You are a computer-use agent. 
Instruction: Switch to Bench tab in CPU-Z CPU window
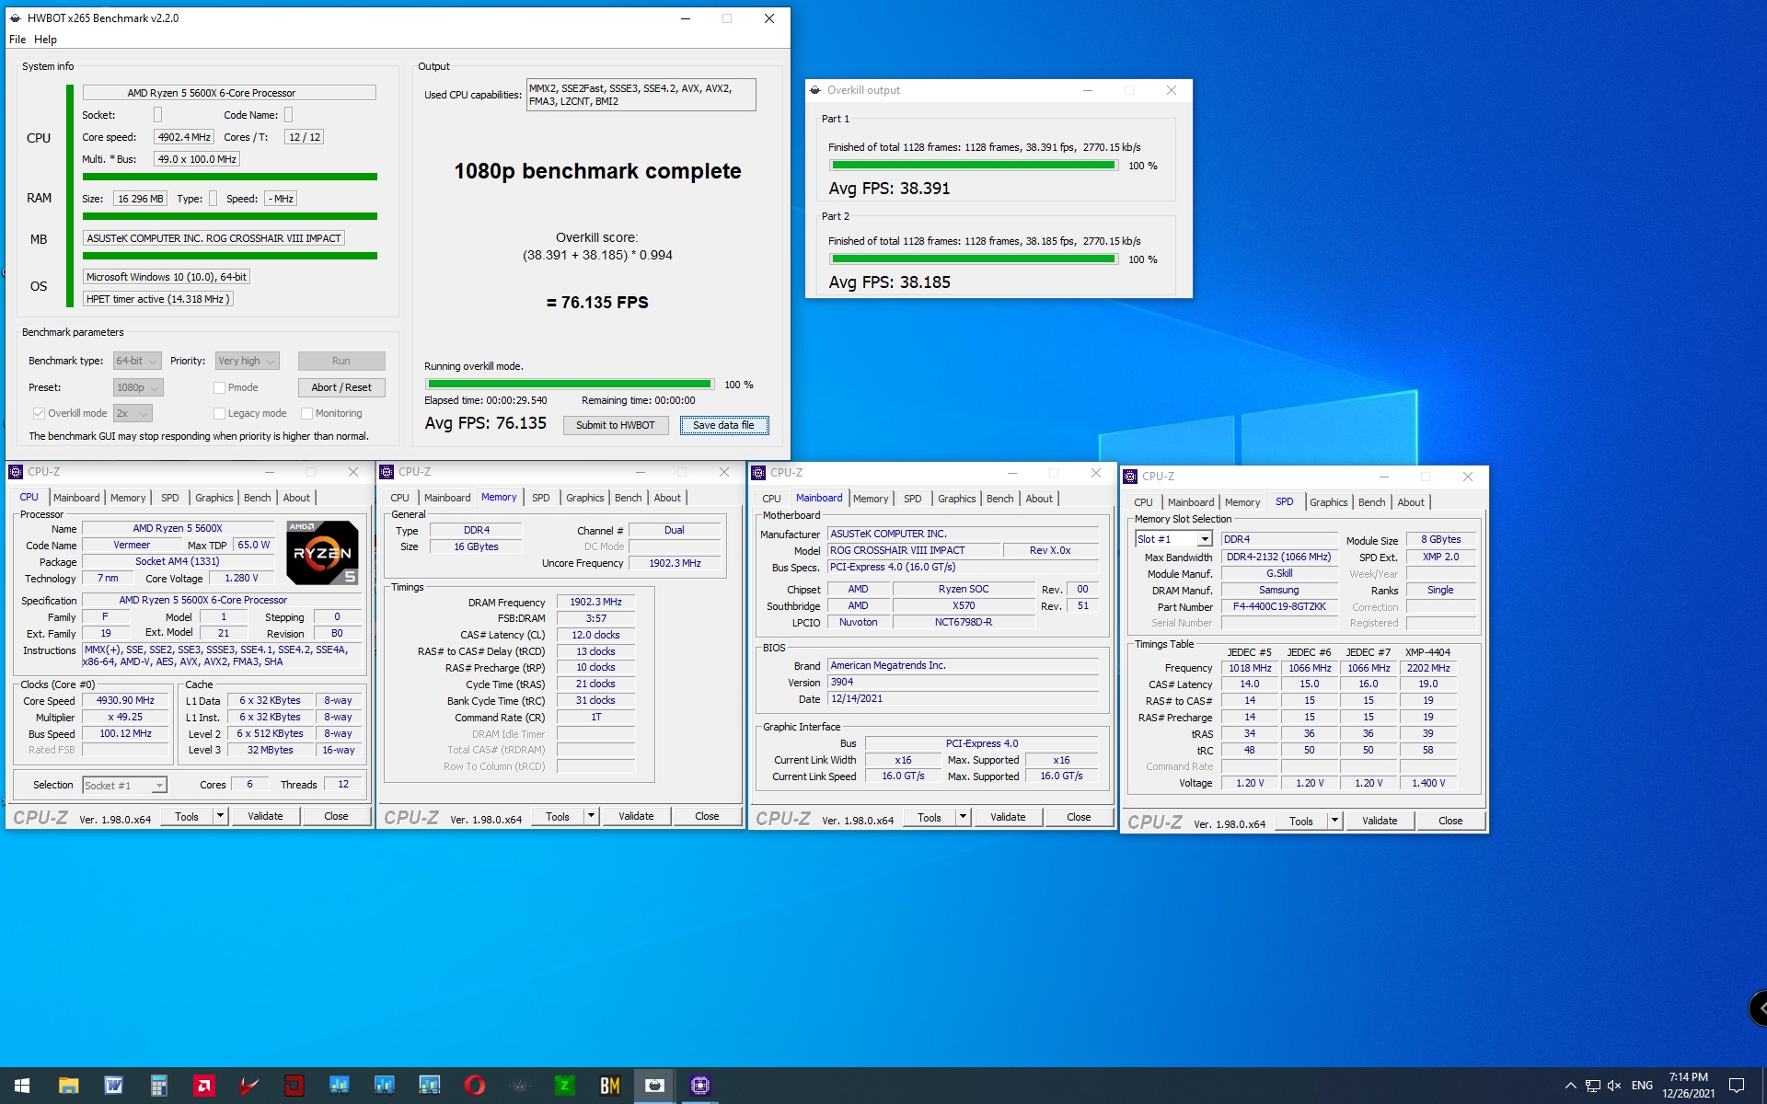[x=257, y=498]
